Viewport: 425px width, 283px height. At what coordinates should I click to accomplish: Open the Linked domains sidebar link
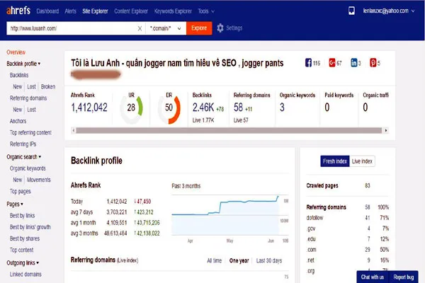25,275
